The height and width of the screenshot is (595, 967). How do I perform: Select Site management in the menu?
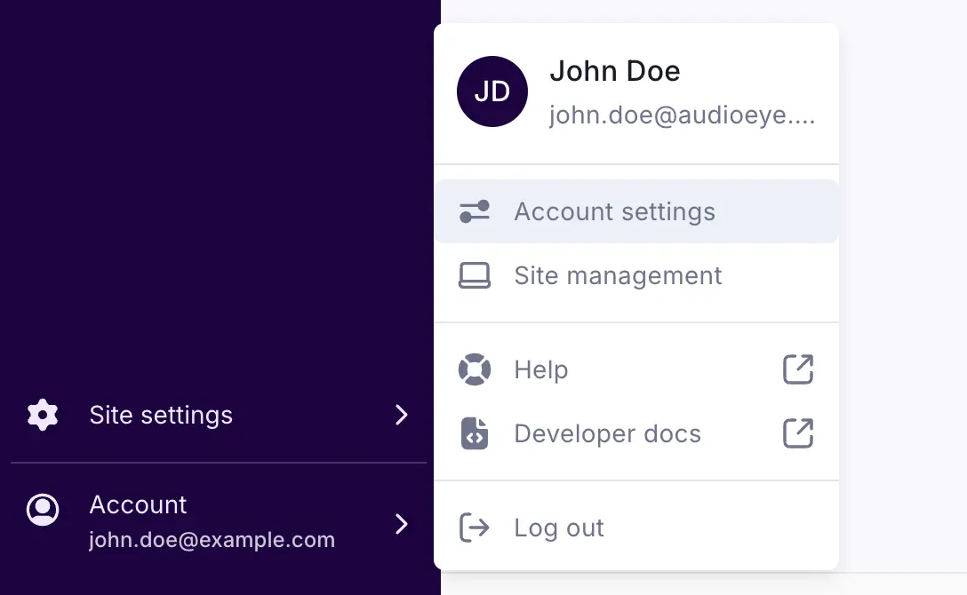click(618, 275)
